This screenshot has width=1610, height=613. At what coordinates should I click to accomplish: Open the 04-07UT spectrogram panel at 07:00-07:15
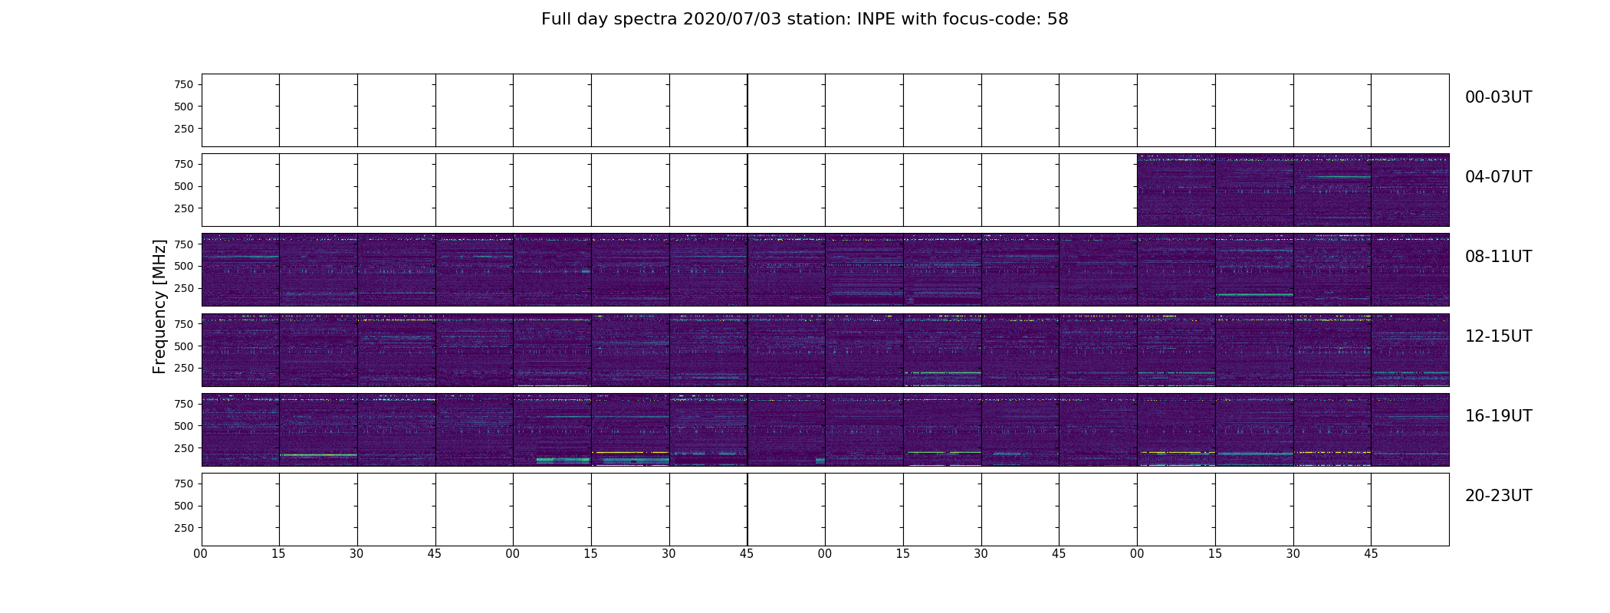[1176, 190]
